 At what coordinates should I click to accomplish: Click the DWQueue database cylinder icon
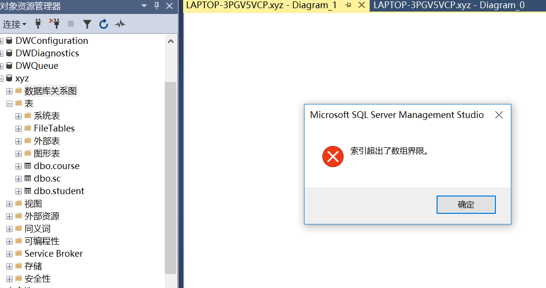tap(10, 65)
